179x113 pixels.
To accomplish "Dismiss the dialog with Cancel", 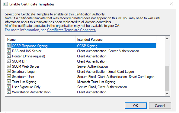I will 160,105.
